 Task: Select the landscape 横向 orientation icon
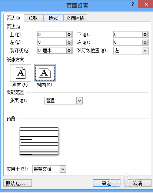tap(45, 73)
